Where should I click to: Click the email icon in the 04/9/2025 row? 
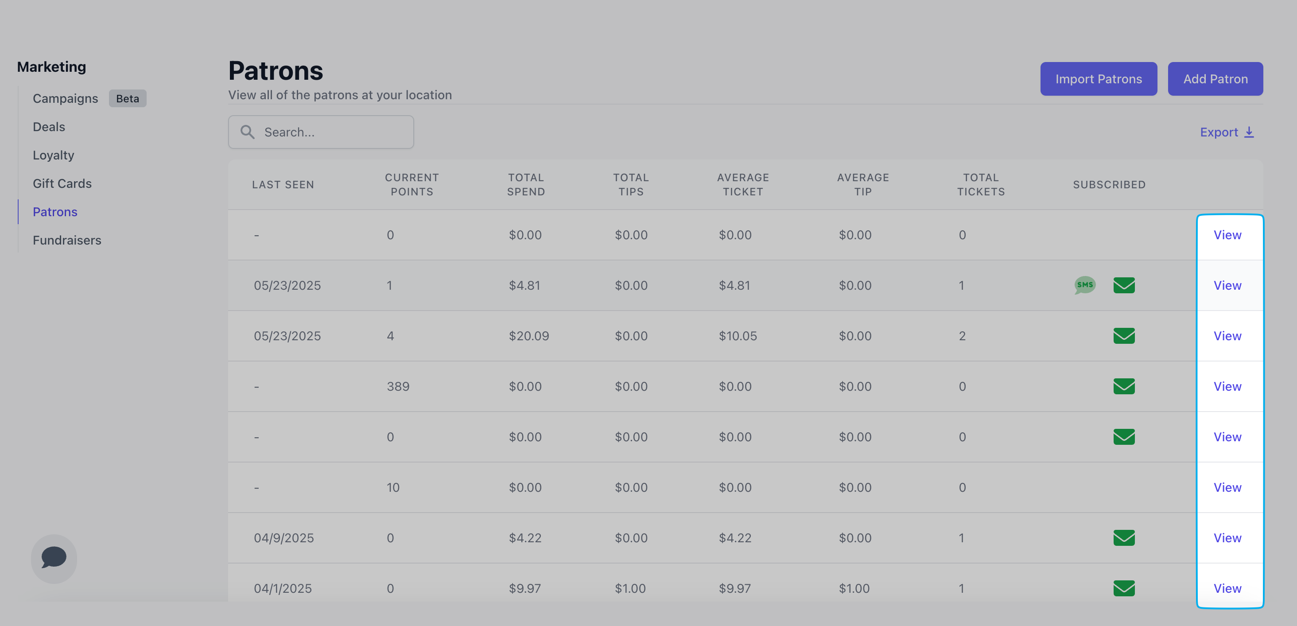1124,537
